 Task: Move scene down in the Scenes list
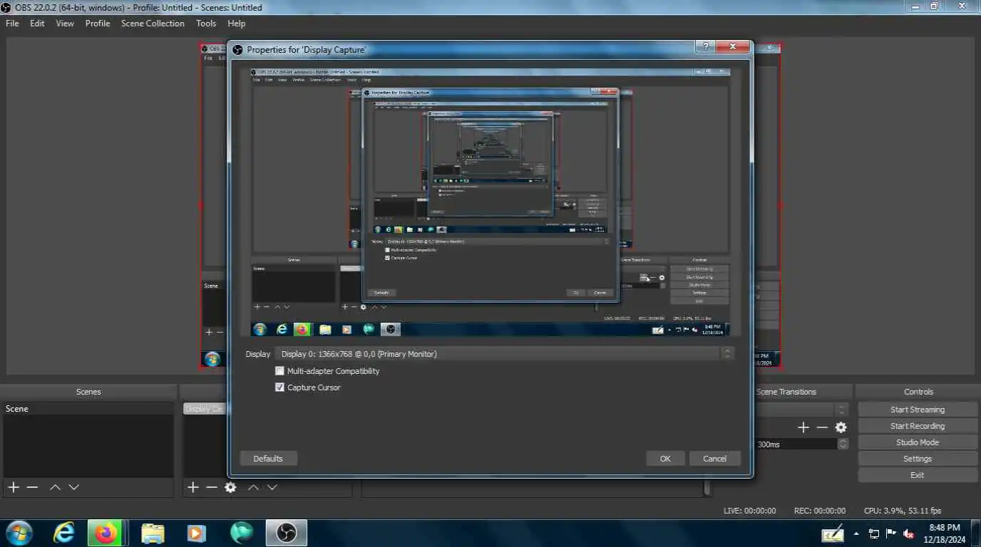click(x=73, y=487)
